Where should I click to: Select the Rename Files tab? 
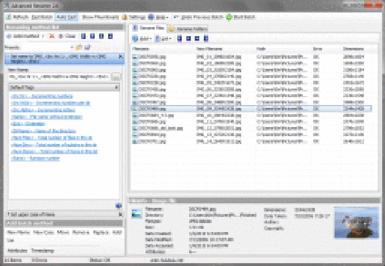click(x=148, y=28)
